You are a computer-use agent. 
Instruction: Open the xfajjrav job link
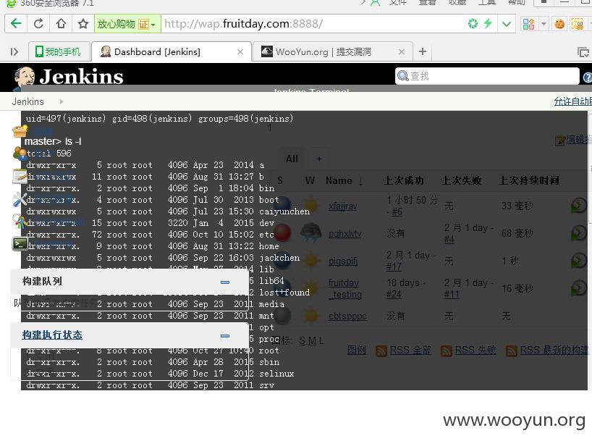(x=342, y=206)
